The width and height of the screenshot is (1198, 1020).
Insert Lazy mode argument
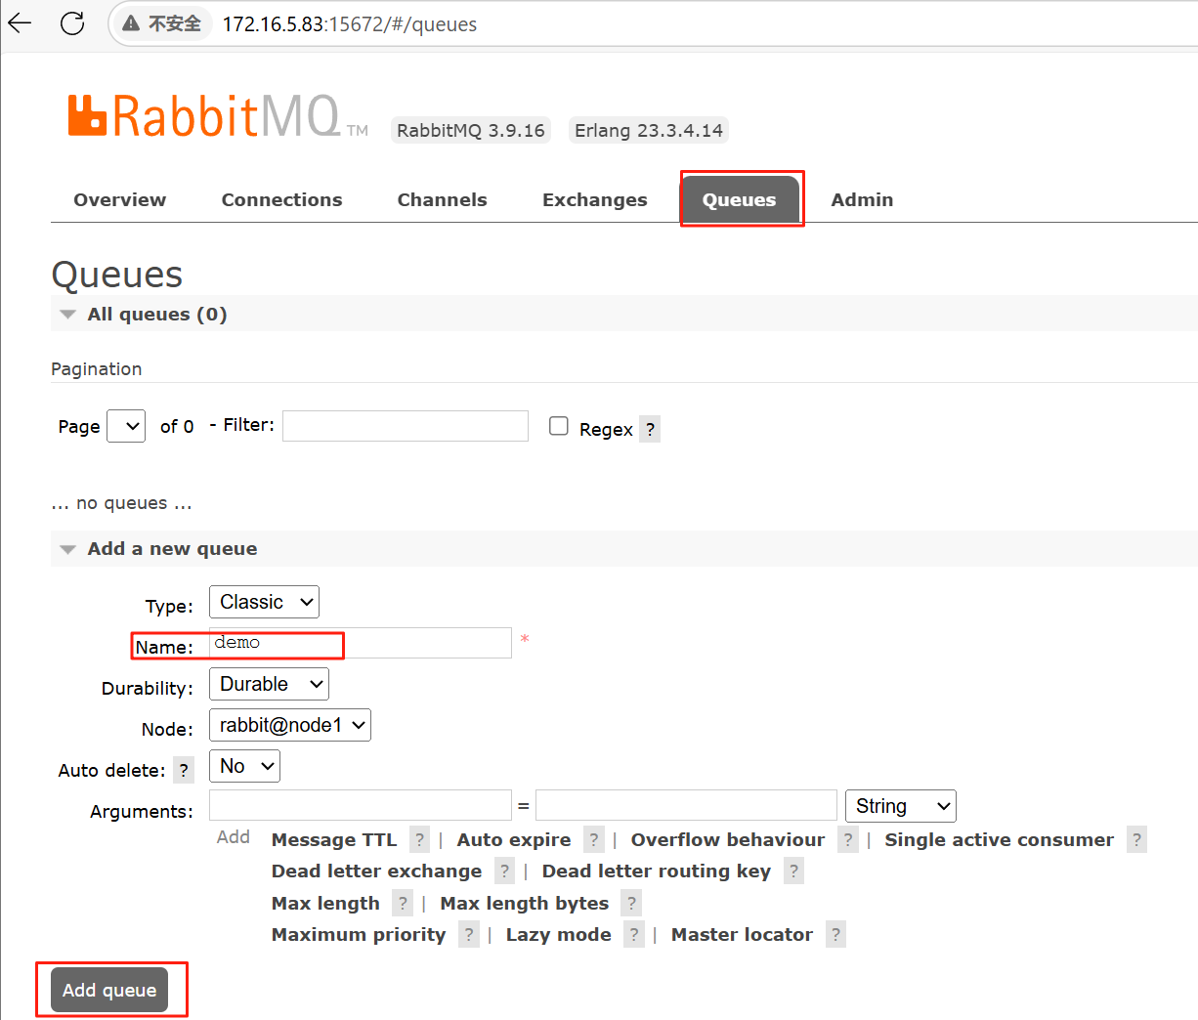tap(559, 934)
